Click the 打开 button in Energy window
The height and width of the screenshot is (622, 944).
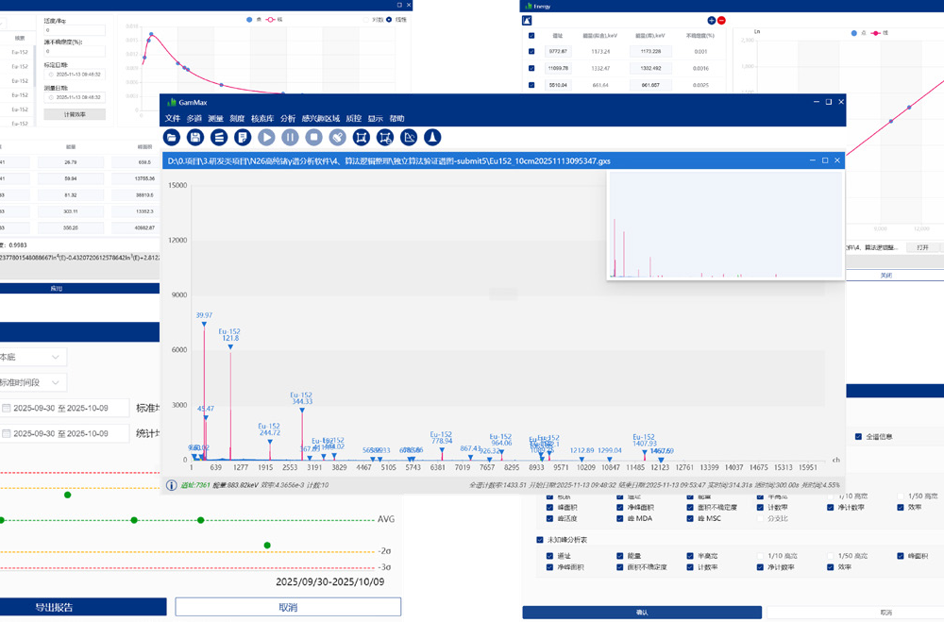922,247
